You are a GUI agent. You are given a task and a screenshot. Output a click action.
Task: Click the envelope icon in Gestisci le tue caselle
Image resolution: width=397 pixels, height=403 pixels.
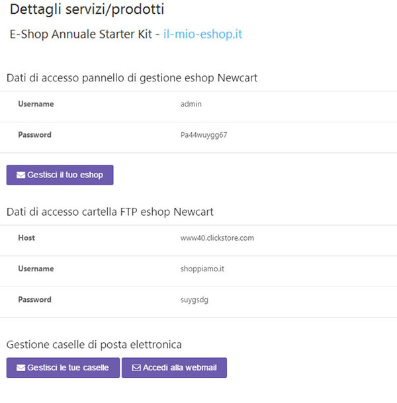pyautogui.click(x=21, y=368)
